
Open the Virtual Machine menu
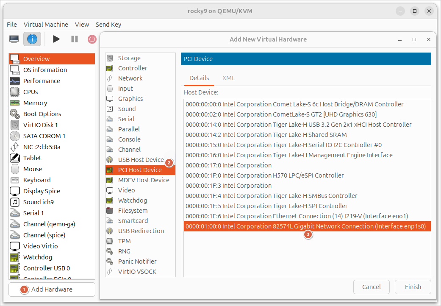pyautogui.click(x=46, y=25)
